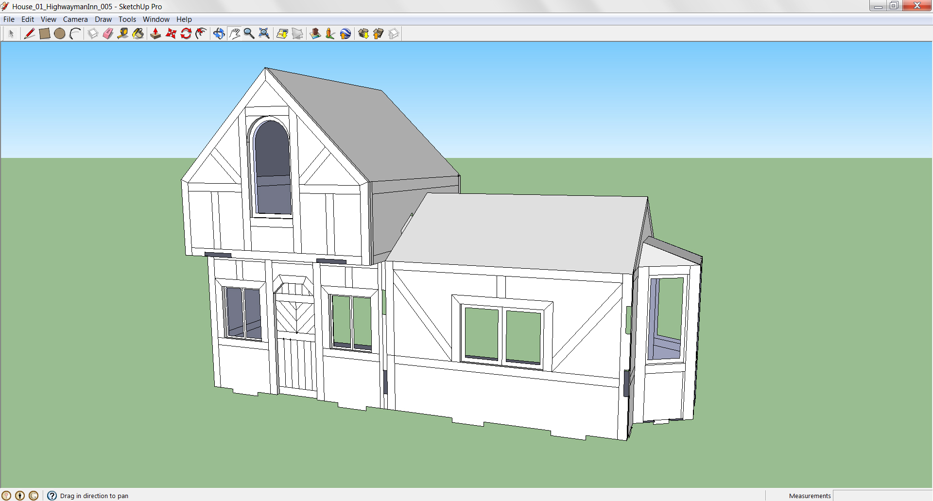The width and height of the screenshot is (933, 501).
Task: Select the Rotate tool
Action: click(186, 34)
